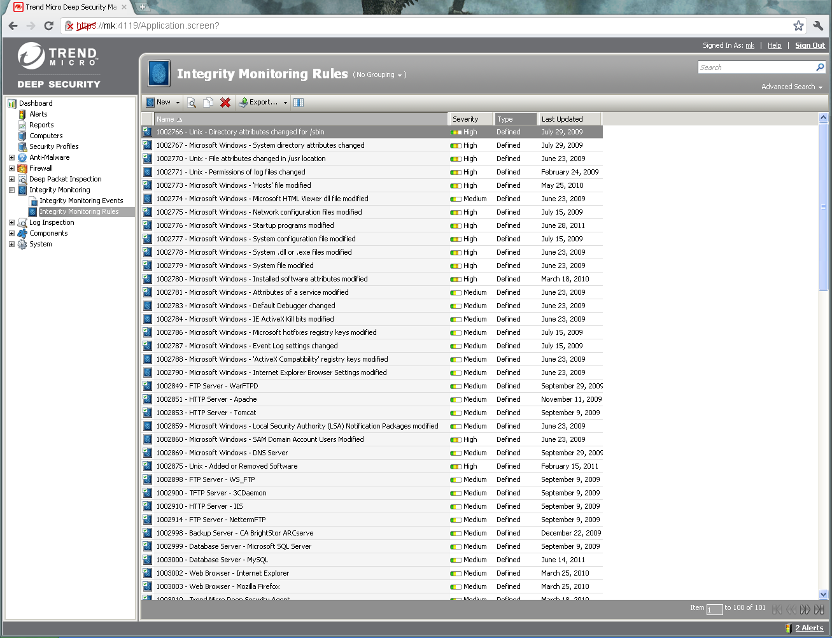This screenshot has width=832, height=638.
Task: Select rule 1002767 System directory attributes changed
Action: (372, 145)
